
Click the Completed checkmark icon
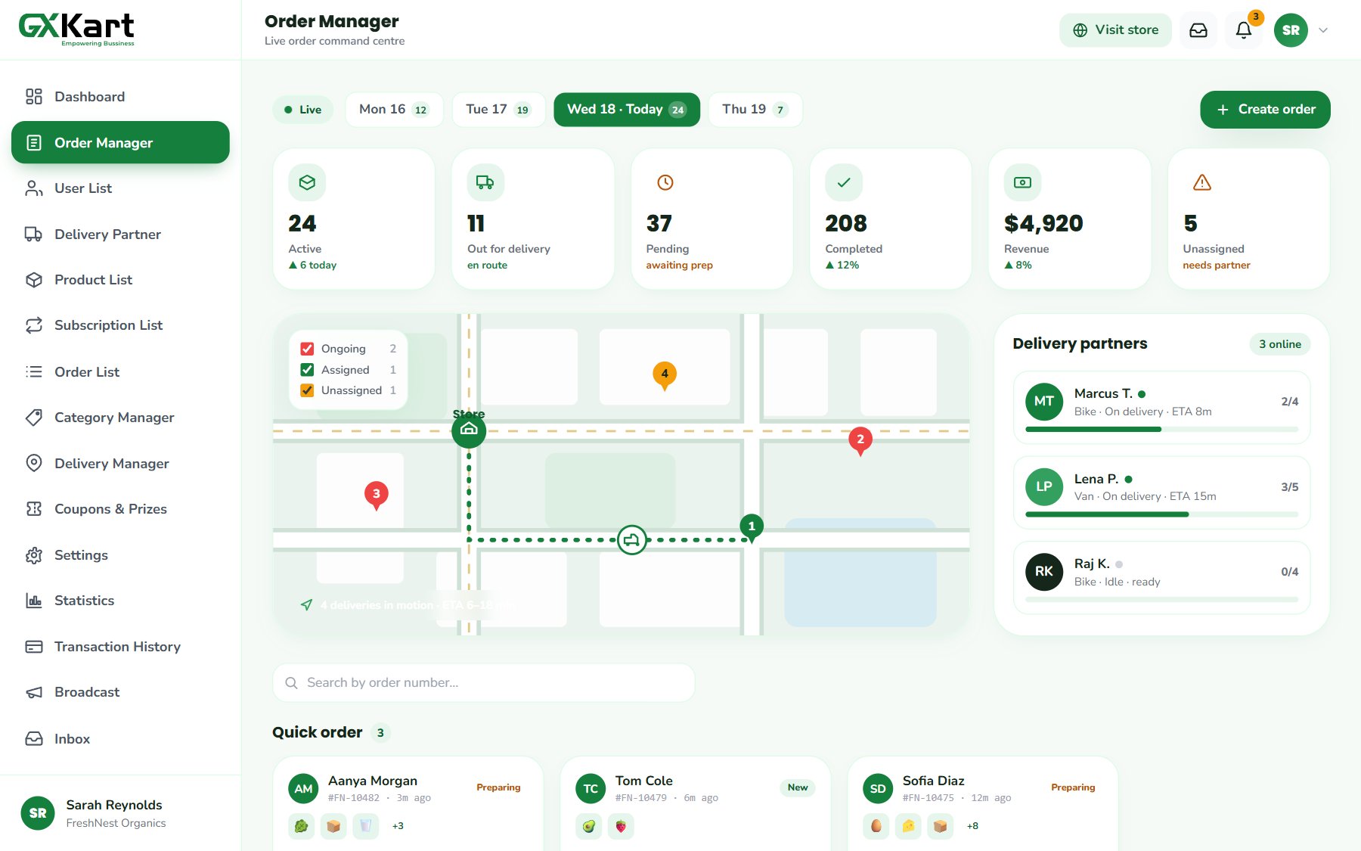tap(844, 182)
